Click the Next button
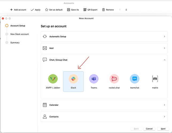The width and height of the screenshot is (172, 133). pyautogui.click(x=163, y=129)
